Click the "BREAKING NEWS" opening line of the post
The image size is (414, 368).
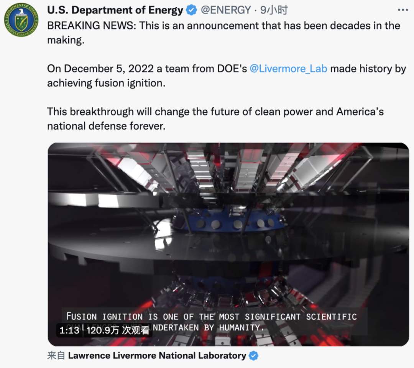(223, 26)
